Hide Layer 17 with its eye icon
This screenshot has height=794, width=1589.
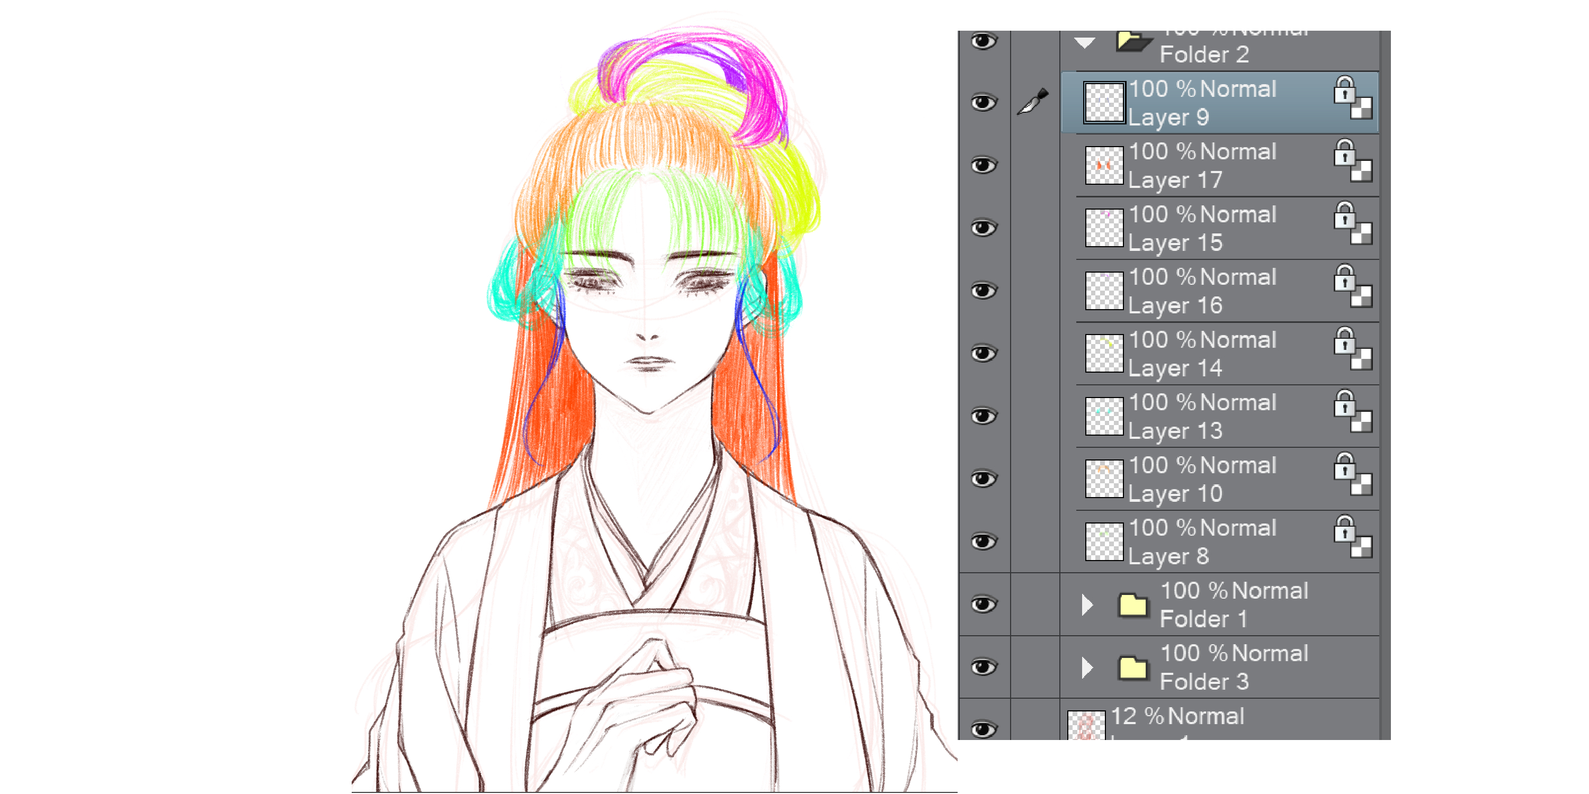click(x=983, y=165)
